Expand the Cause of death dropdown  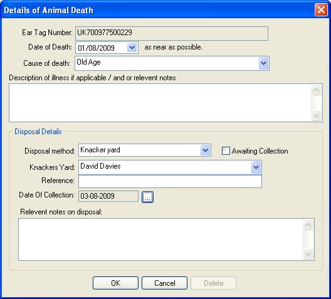pos(263,63)
